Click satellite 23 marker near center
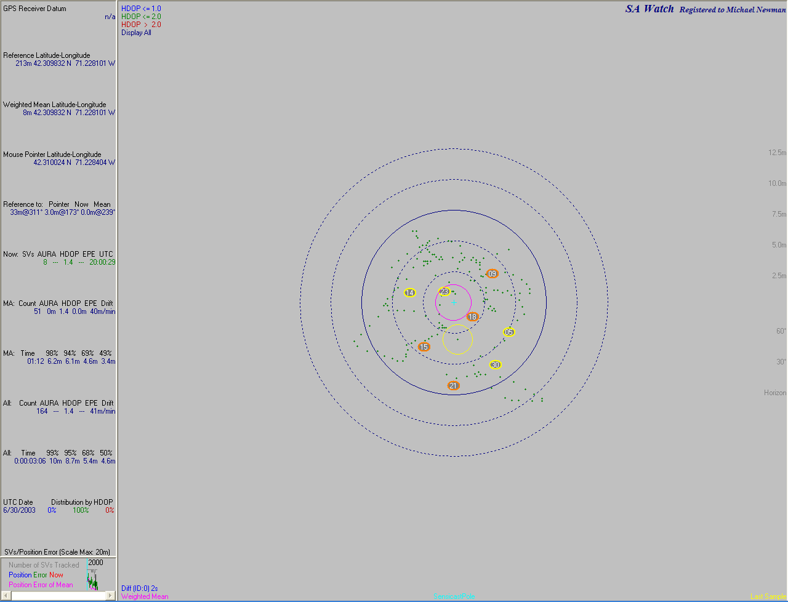The image size is (788, 602). pos(444,292)
